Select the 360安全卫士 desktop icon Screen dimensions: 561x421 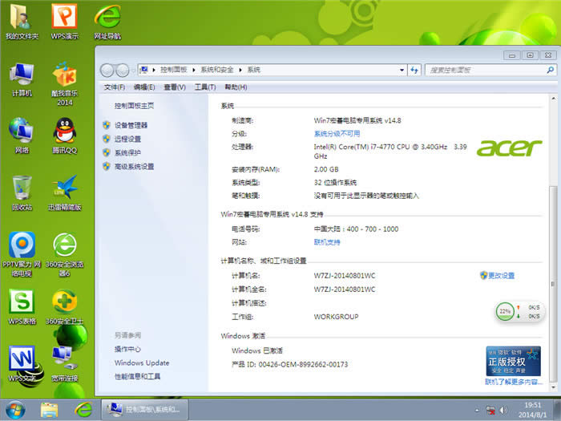[64, 303]
